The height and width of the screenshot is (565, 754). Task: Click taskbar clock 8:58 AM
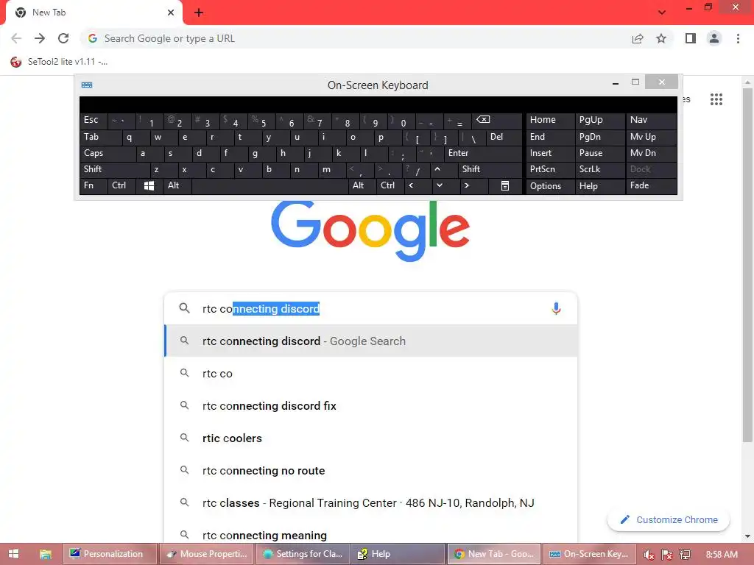[722, 555]
